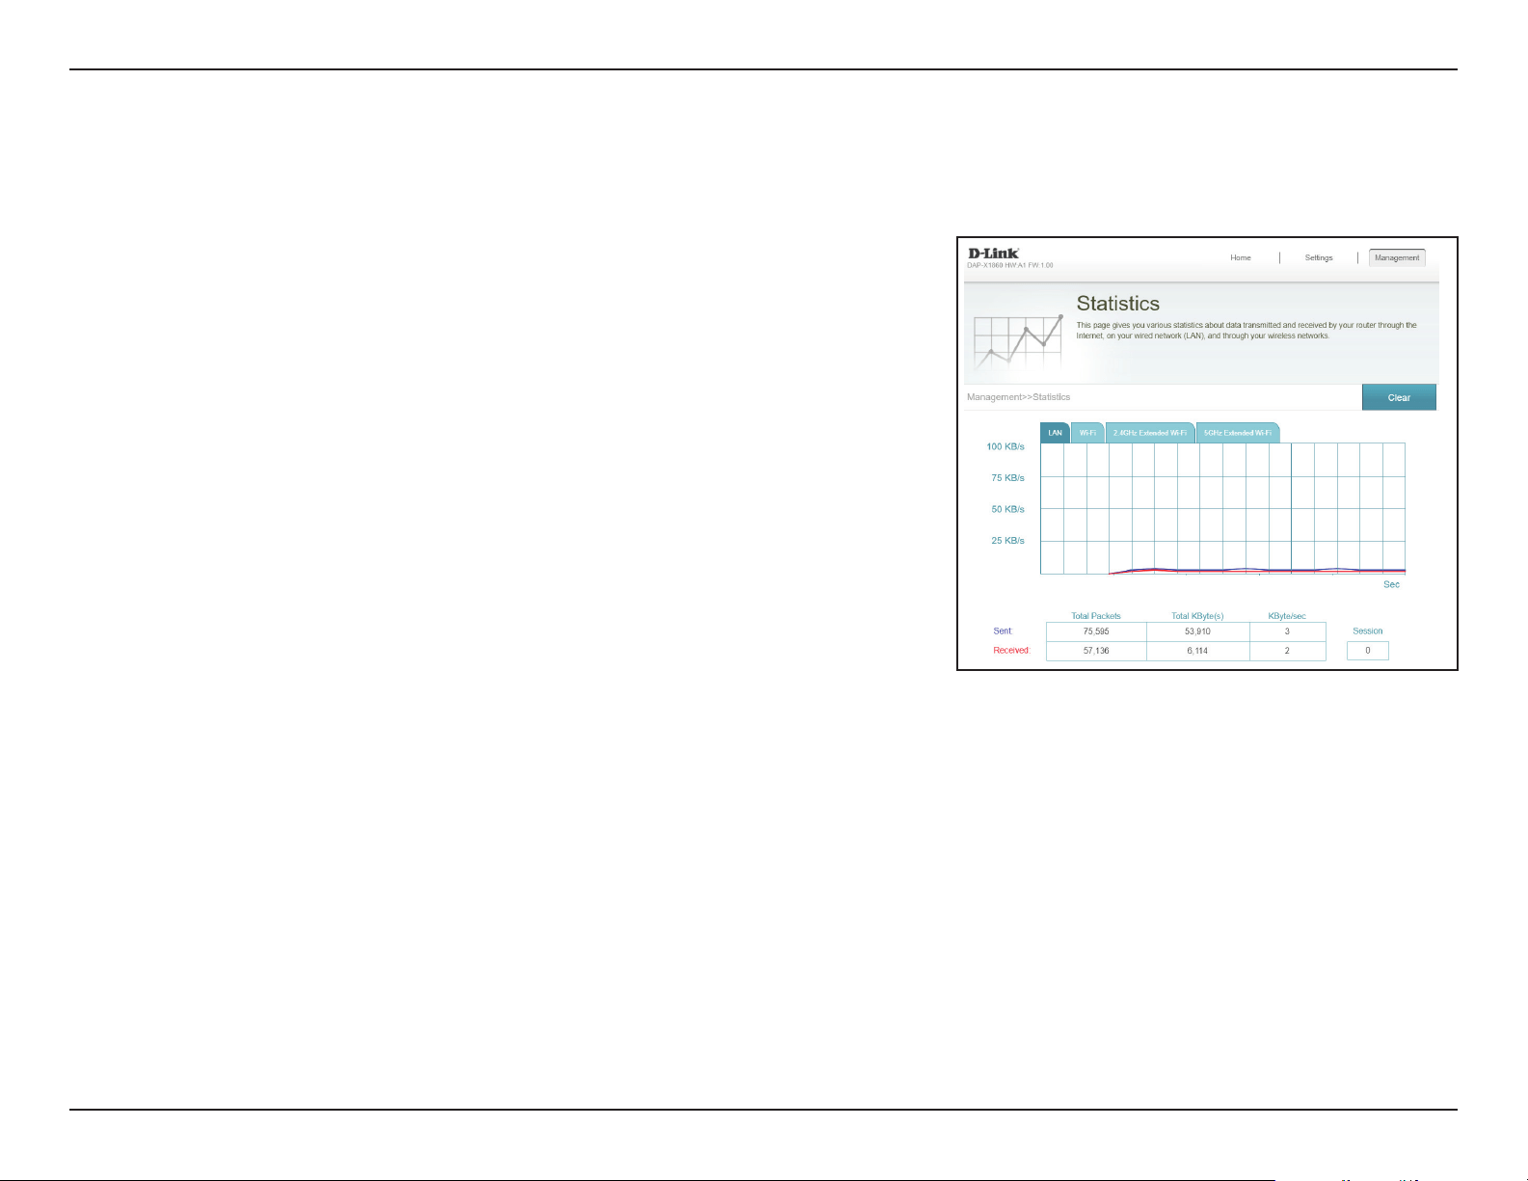Click Received total packets value 57,136

coord(1096,651)
